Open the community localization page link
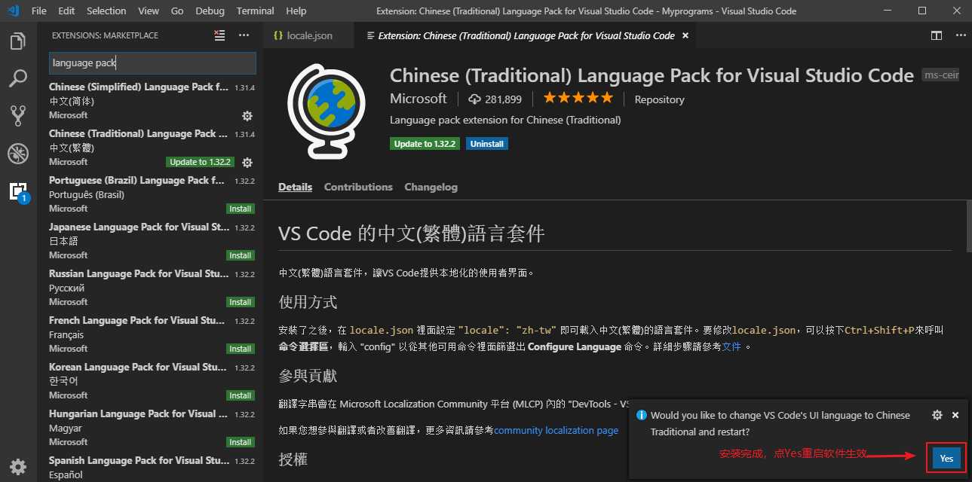This screenshot has height=482, width=972. (556, 431)
